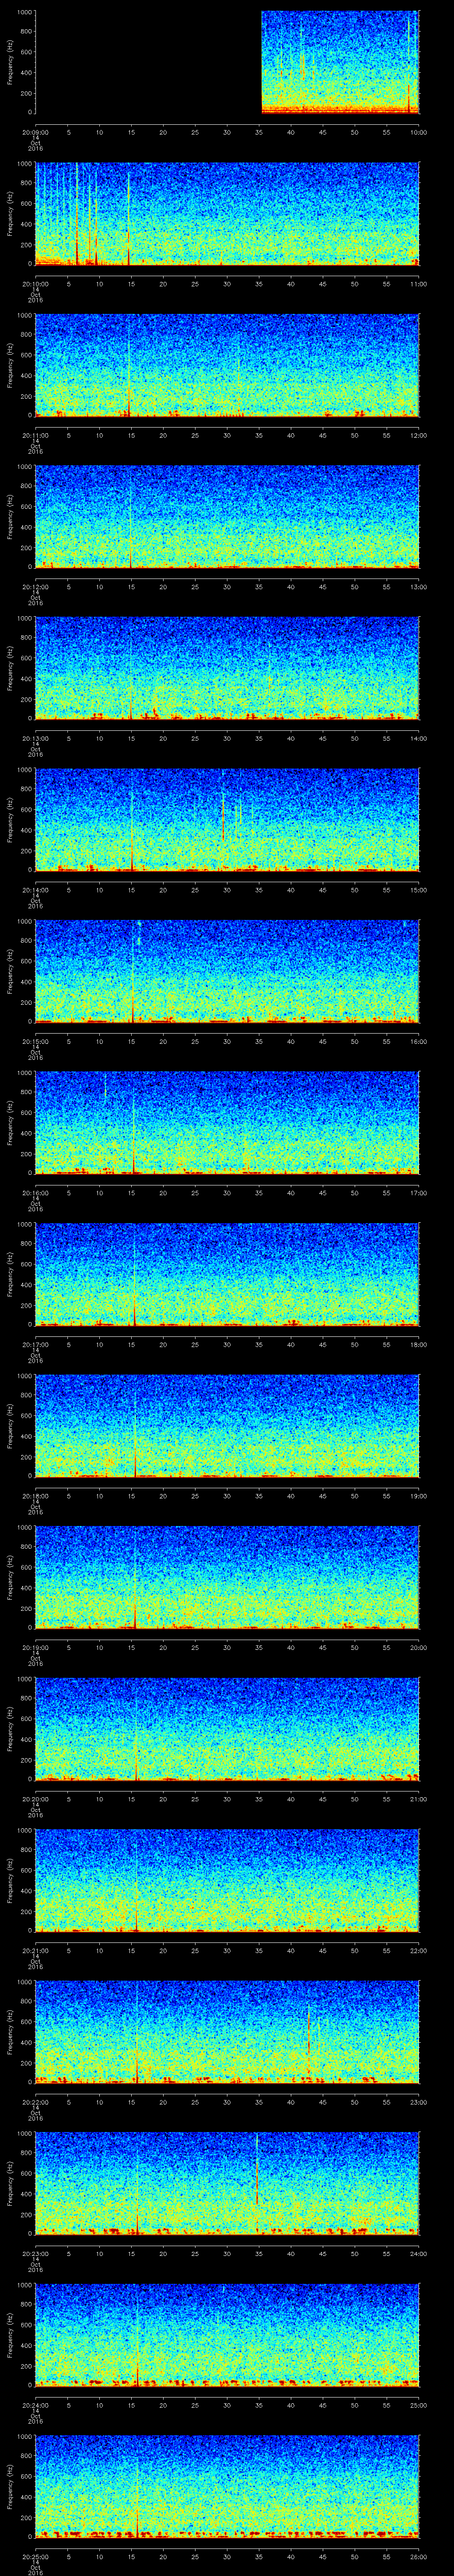Click the Frequency (Hz) label of the 20:09:00 panel
The width and height of the screenshot is (454, 2576).
[x=10, y=62]
